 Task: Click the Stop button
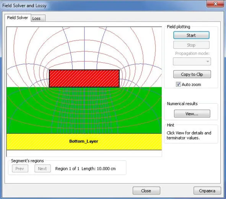click(191, 45)
